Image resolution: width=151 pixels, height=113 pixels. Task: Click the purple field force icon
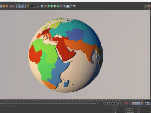coord(61,6)
